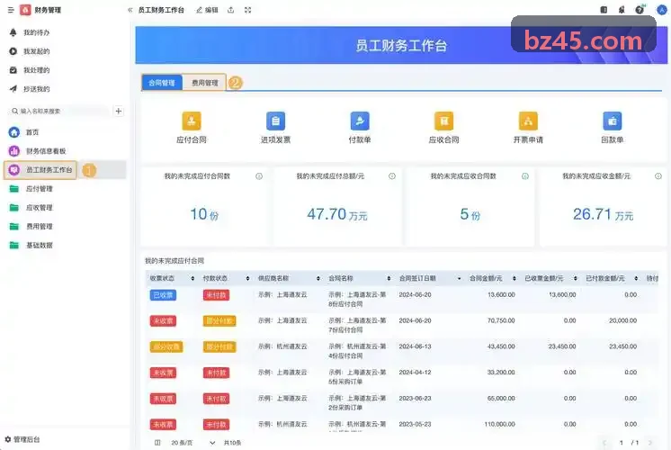
Task: Open the 进项发票 shortcut icon
Action: (x=275, y=121)
